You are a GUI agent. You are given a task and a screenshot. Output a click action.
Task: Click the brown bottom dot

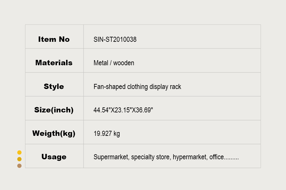19,166
